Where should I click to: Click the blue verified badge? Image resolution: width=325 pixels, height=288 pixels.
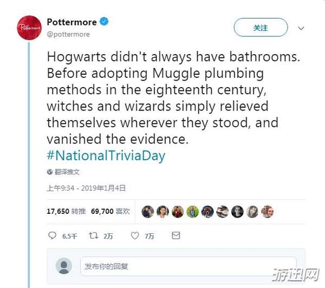click(104, 22)
